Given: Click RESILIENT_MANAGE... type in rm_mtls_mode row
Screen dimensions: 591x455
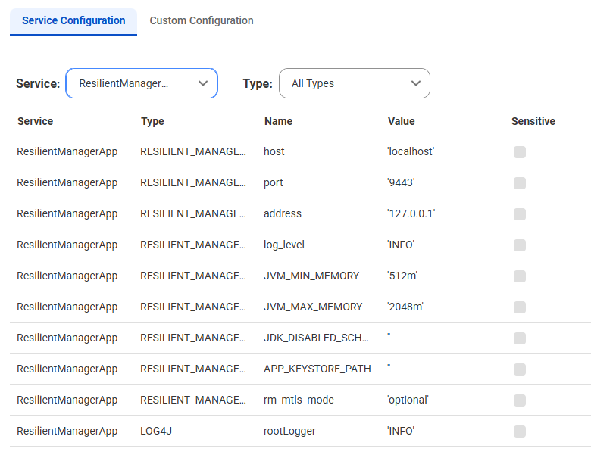Looking at the screenshot, I should click(x=193, y=400).
